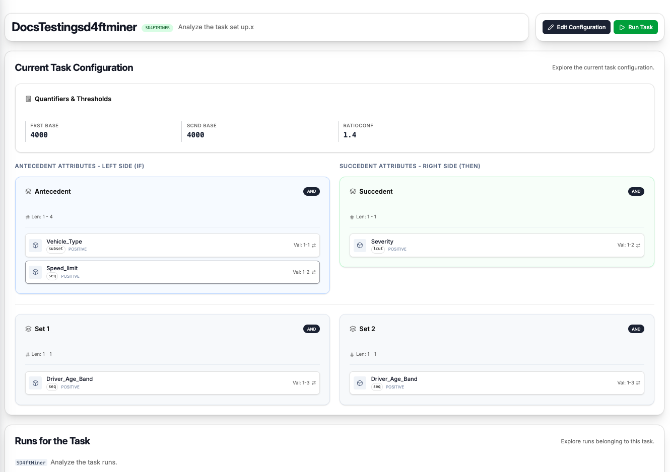The width and height of the screenshot is (670, 472).
Task: Click the Speed_limit cube icon
Action: coord(35,272)
